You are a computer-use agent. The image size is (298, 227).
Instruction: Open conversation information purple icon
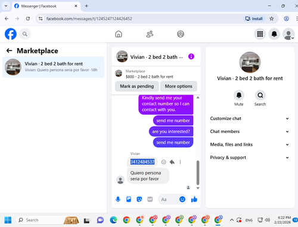(191, 56)
